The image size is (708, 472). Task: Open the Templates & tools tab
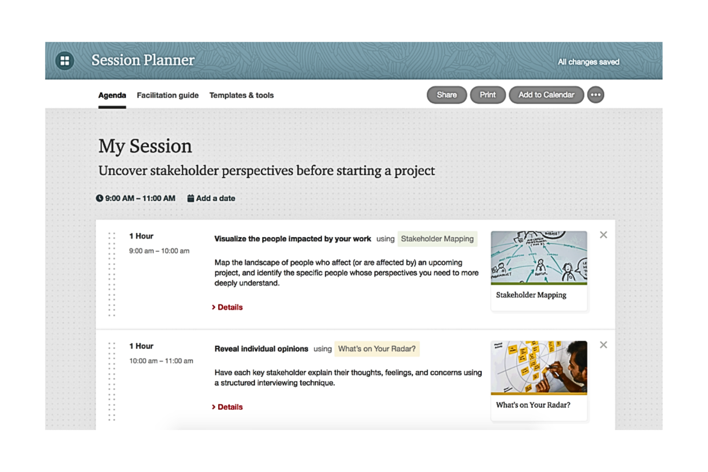242,95
